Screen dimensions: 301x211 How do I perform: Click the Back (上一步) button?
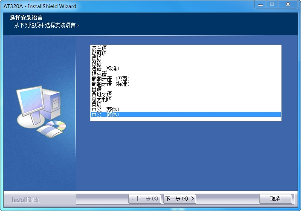[145, 199]
